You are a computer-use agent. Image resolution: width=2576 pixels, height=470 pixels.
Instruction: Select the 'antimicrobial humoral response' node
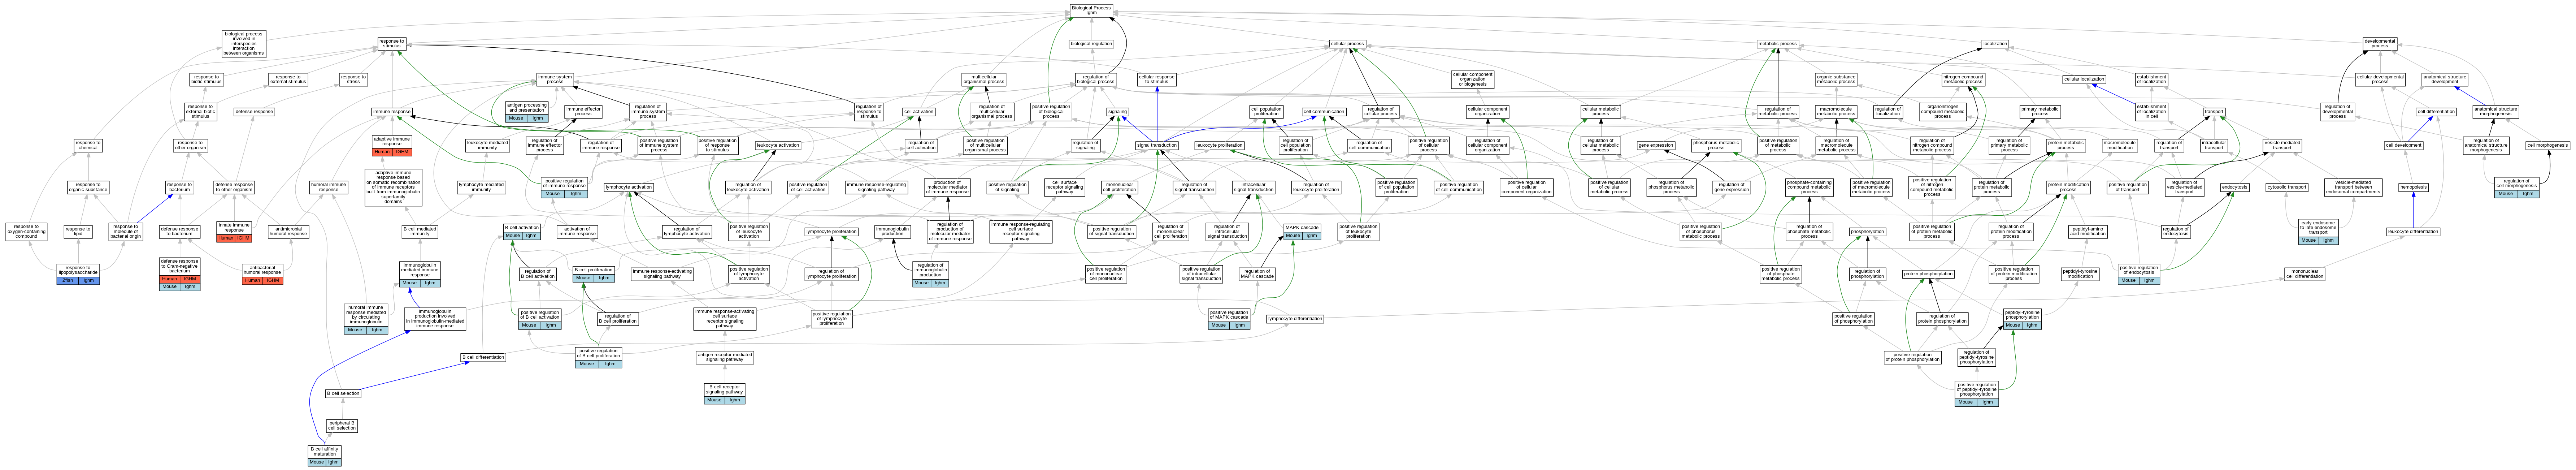[x=288, y=232]
